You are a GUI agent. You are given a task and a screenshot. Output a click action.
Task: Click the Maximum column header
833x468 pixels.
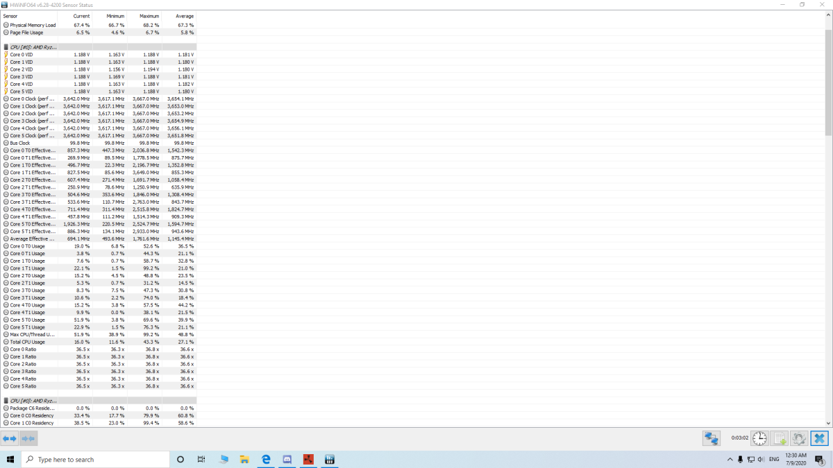pyautogui.click(x=144, y=15)
